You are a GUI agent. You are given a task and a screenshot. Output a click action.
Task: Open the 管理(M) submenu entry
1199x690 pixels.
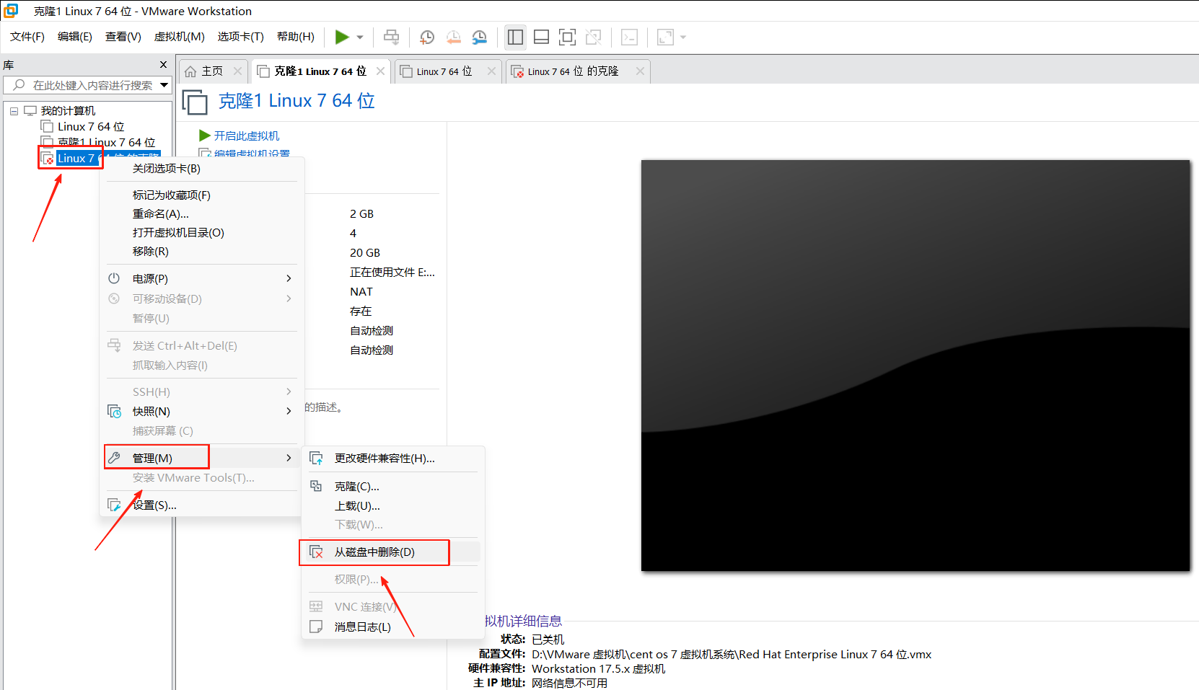(x=201, y=458)
